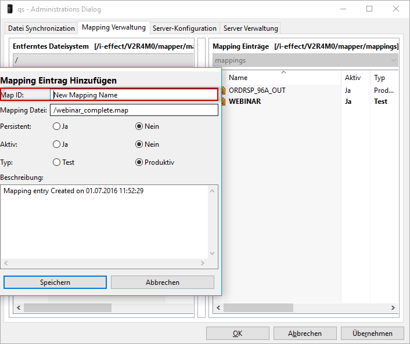410x344 pixels.
Task: Click down scroll arrow in Beschreibung box
Action: (x=212, y=254)
